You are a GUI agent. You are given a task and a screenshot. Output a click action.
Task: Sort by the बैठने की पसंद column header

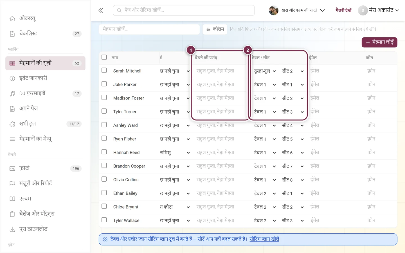click(206, 58)
